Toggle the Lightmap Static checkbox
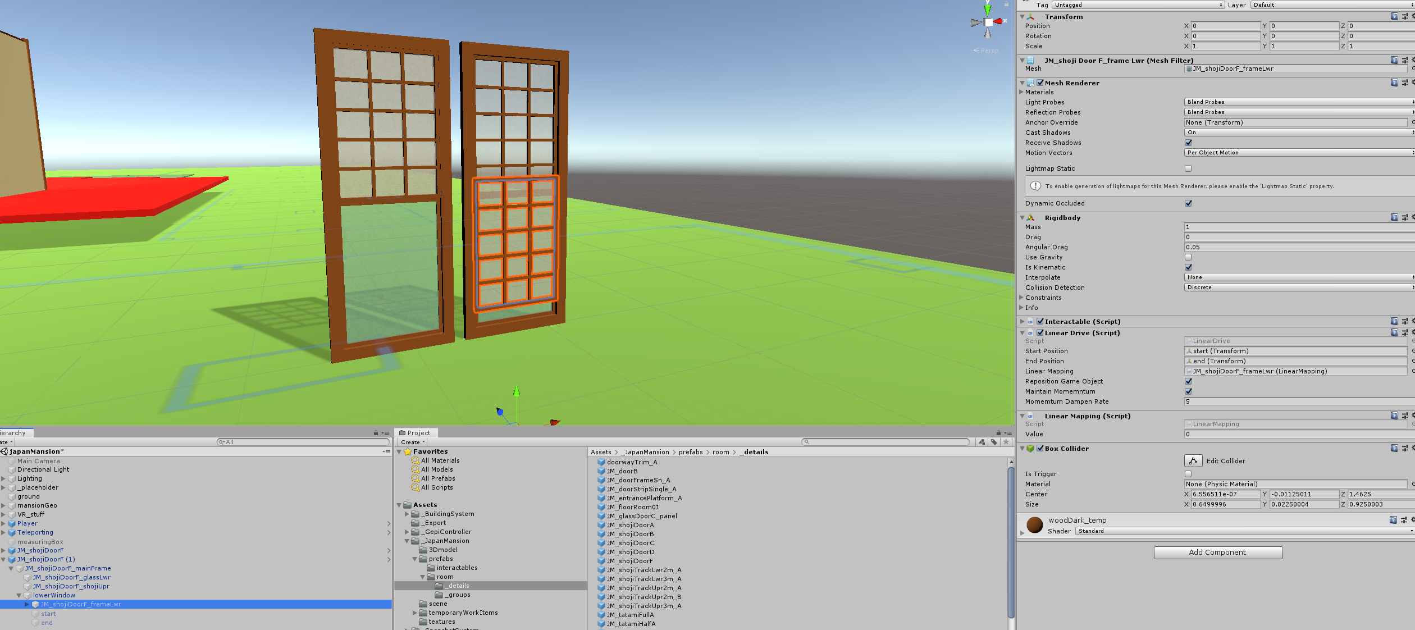The height and width of the screenshot is (630, 1415). [1188, 168]
